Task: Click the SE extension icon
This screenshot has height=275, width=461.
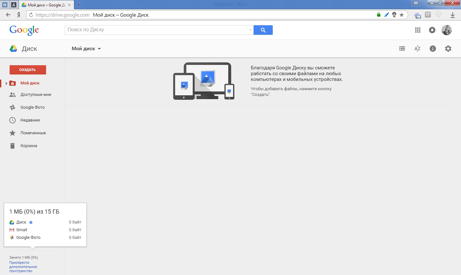Action: coord(428,15)
